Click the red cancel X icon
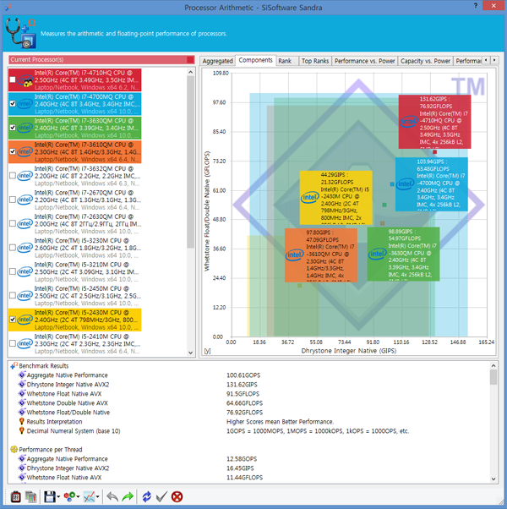The height and width of the screenshot is (509, 507). 177,496
